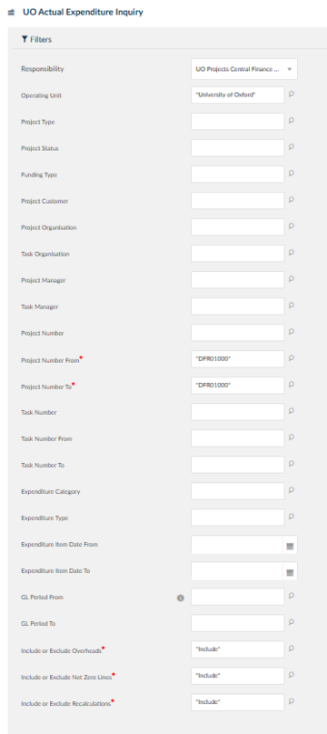Click lookup icon next to Expenditure Category

coord(291,490)
